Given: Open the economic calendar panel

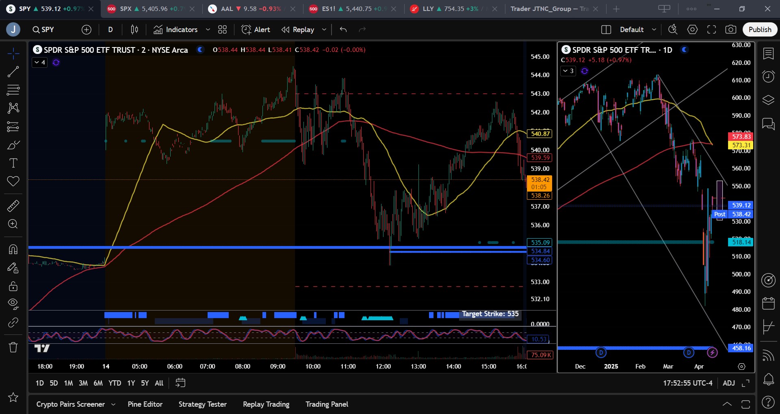Looking at the screenshot, I should pos(768,303).
